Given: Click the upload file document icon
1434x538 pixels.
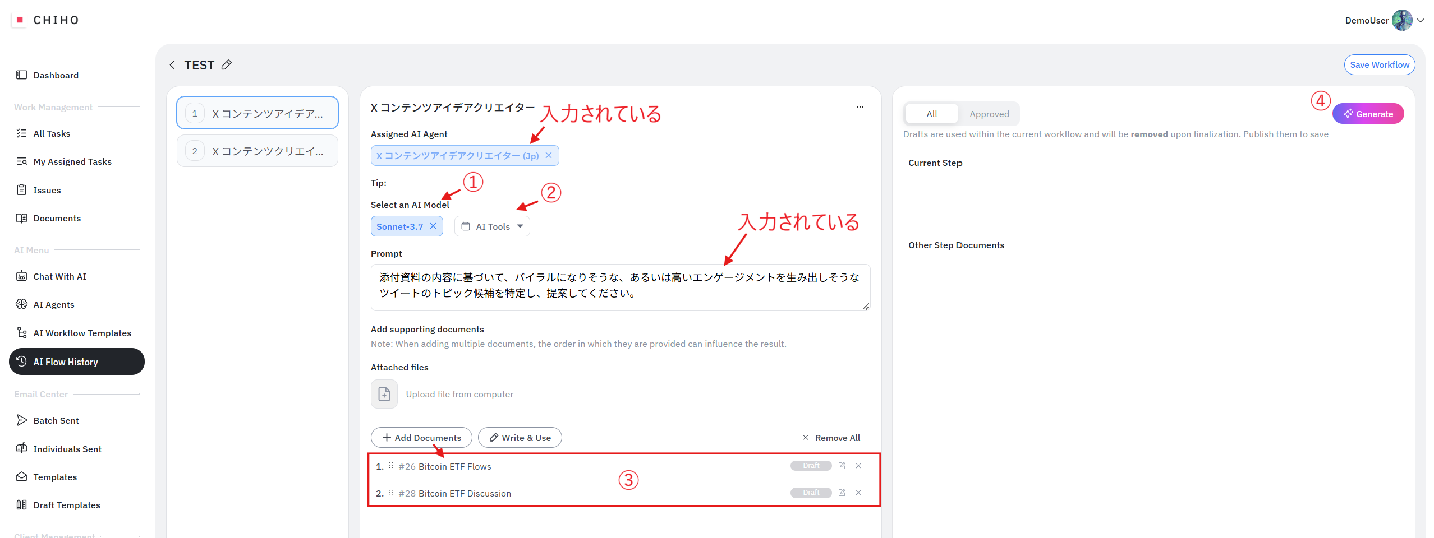Looking at the screenshot, I should (384, 394).
